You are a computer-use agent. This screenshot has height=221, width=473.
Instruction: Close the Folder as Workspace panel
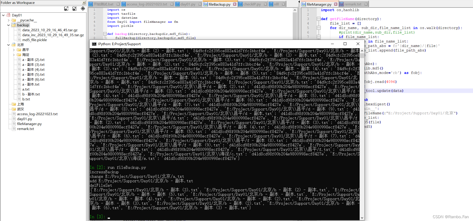(x=84, y=3)
